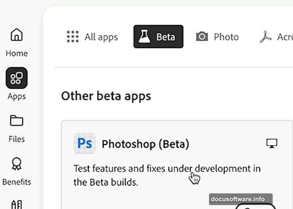Click the desktop monitor icon on Photoshop card
The height and width of the screenshot is (209, 293).
coord(272,144)
